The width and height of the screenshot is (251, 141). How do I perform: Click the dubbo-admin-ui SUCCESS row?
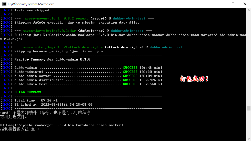coord(81,72)
